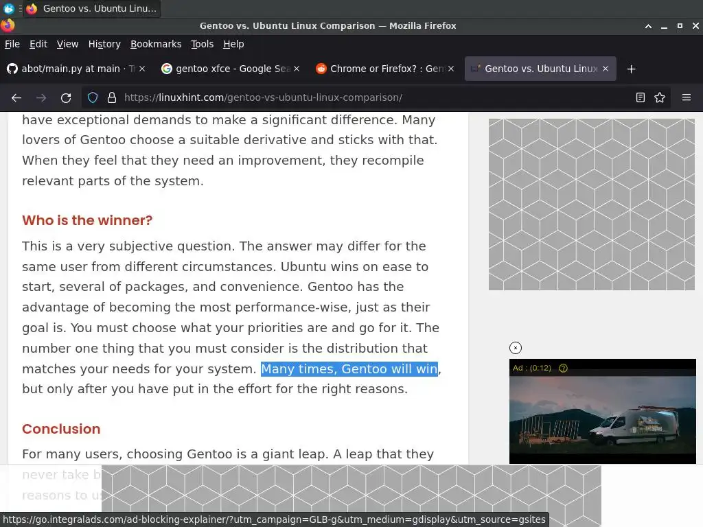
Task: Dismiss the video ad with X circle
Action: (516, 348)
